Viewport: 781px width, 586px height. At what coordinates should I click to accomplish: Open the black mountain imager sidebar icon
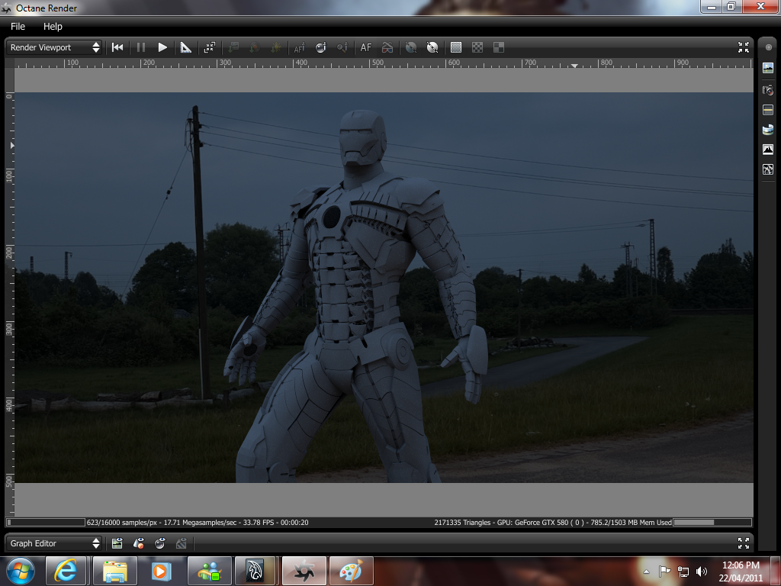click(768, 150)
